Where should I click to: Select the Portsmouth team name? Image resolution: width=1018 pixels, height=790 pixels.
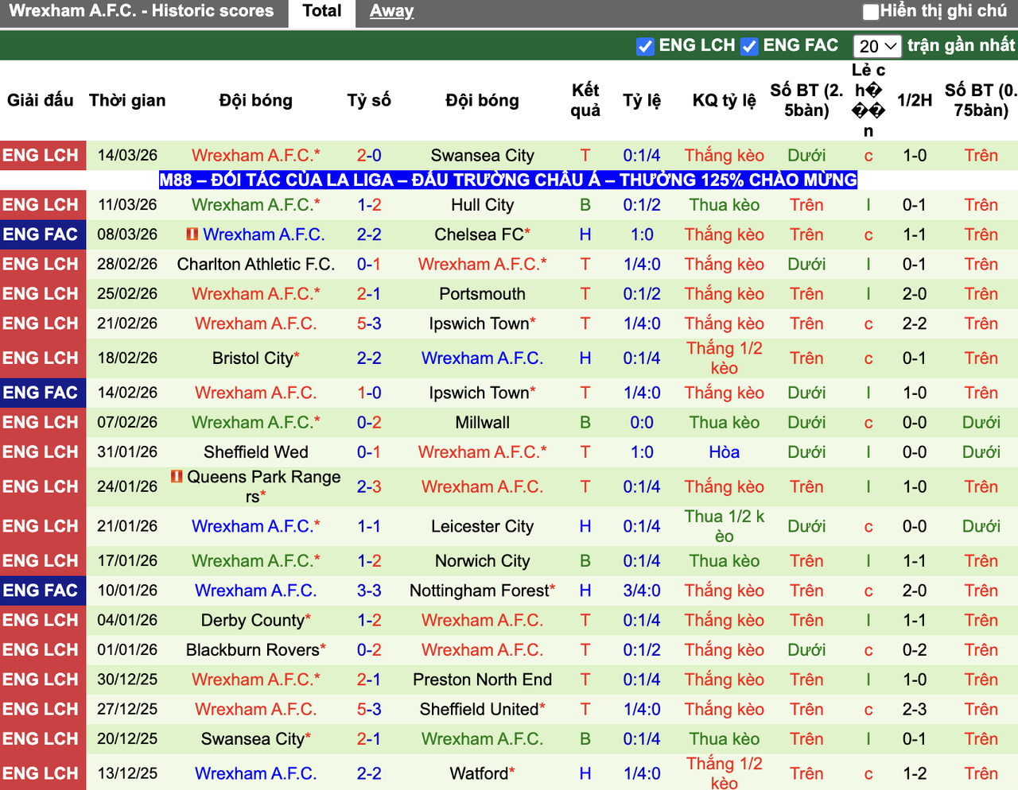click(x=483, y=294)
